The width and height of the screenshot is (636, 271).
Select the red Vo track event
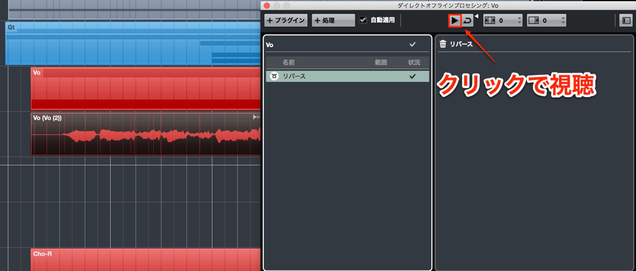coord(146,89)
